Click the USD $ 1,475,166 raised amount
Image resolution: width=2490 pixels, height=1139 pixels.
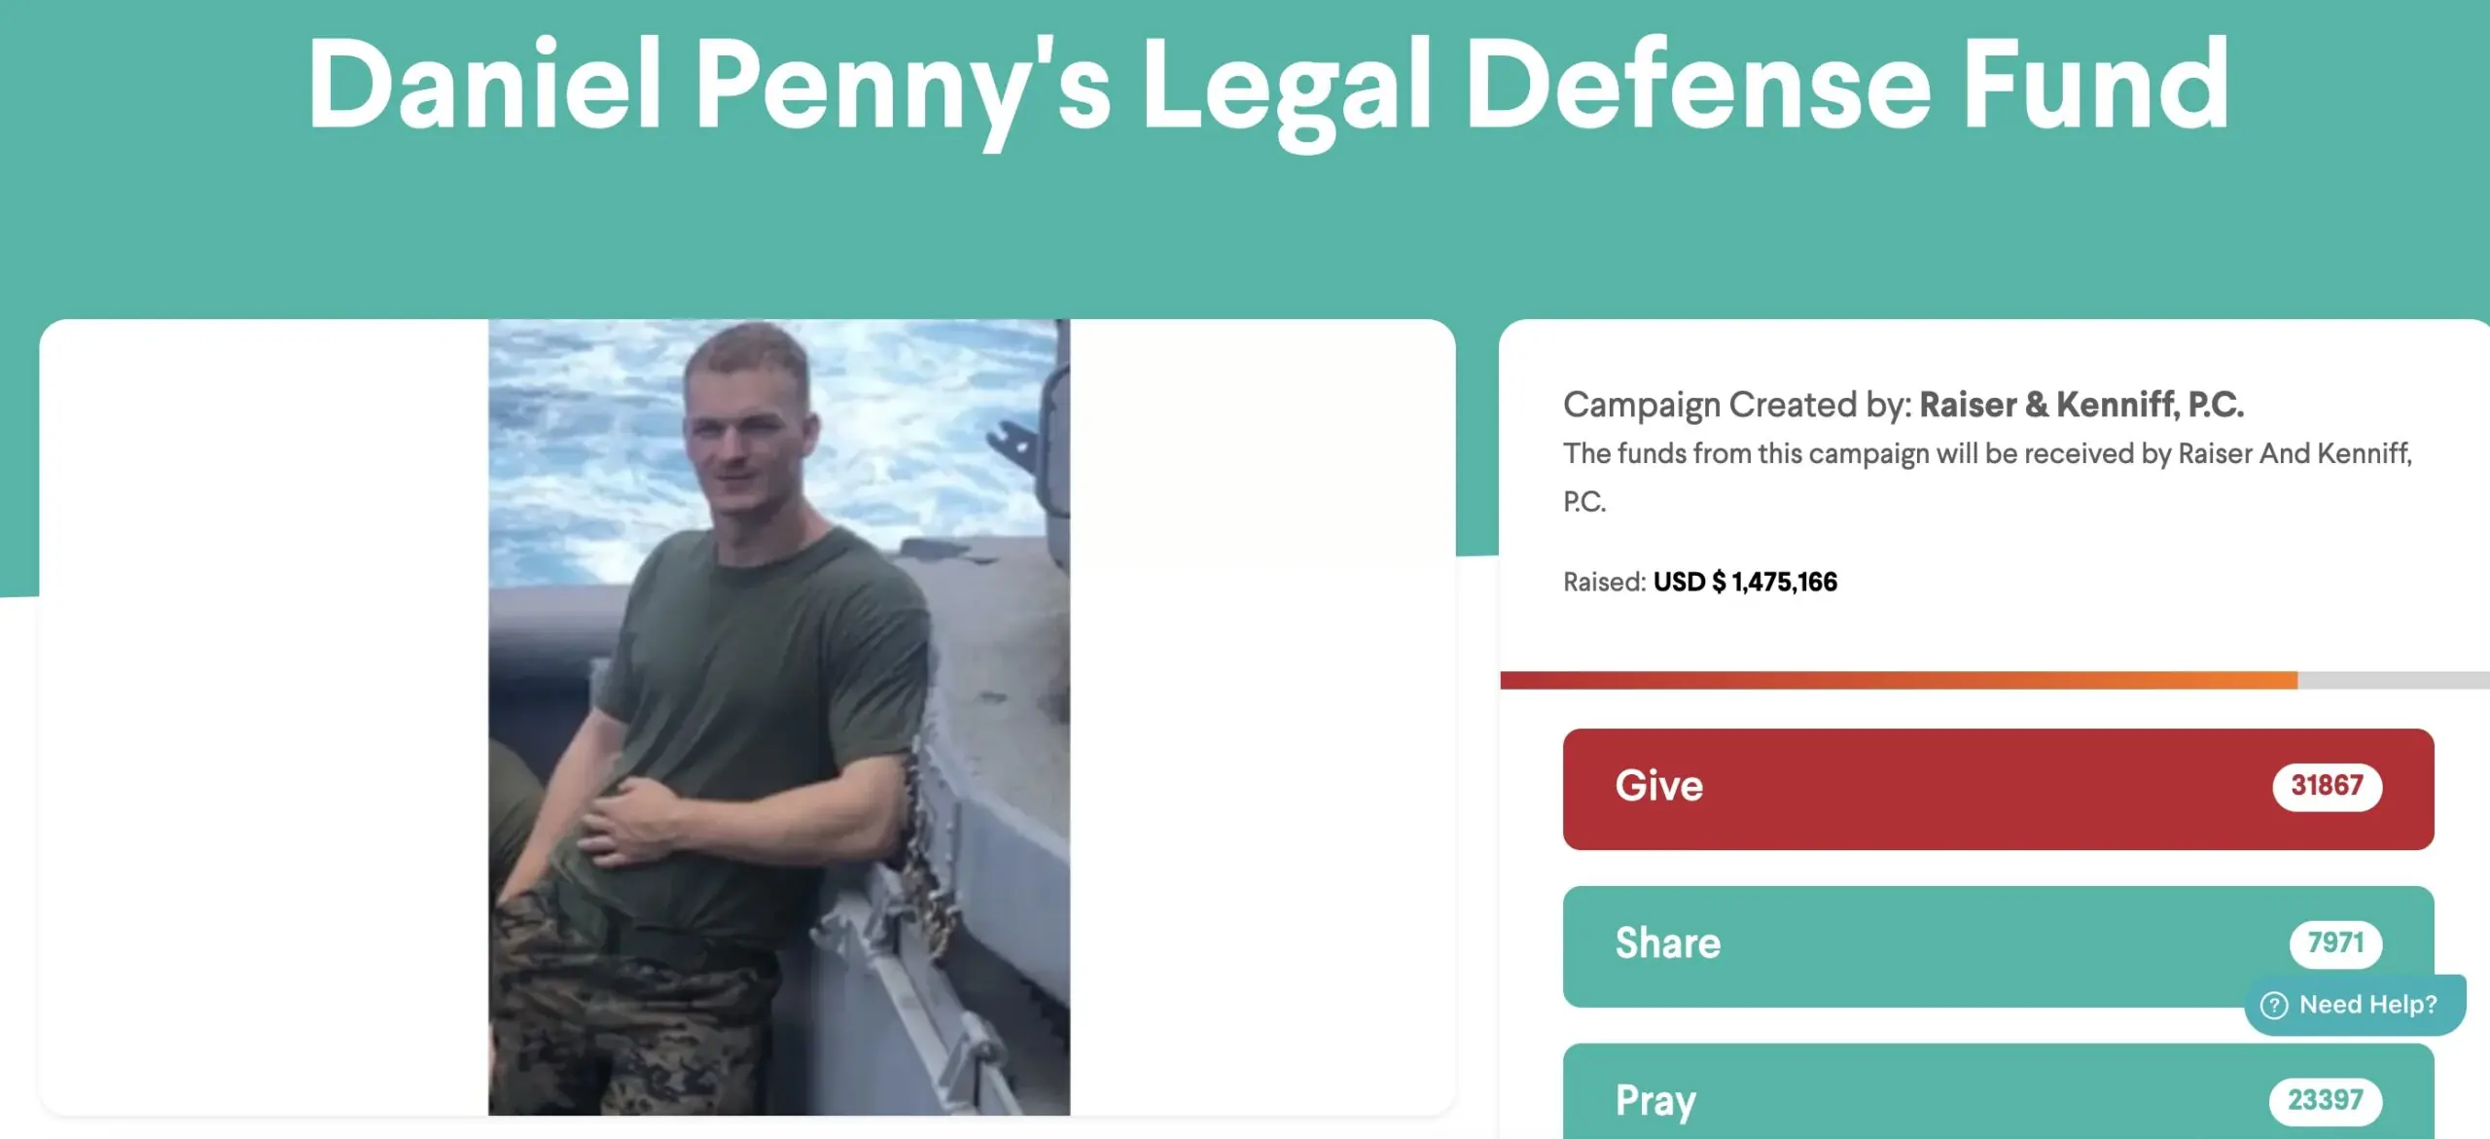tap(1746, 582)
